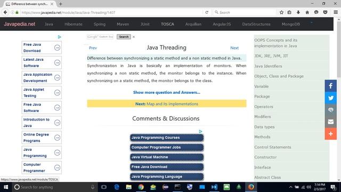
Task: Expand the navbar dropdown after MongoDB
Action: [x=311, y=22]
